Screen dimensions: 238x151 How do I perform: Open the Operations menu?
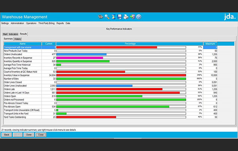tap(31, 23)
